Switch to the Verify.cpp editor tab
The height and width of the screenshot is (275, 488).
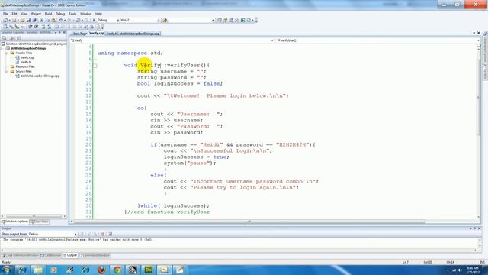[97, 34]
